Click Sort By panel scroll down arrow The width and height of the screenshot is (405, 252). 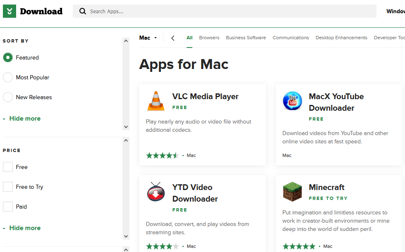(x=126, y=127)
